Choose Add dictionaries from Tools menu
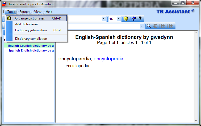 (36, 24)
